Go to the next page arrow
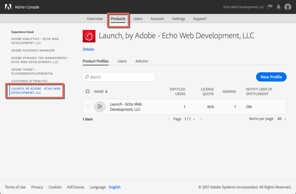296x194 pixels. pos(201,119)
